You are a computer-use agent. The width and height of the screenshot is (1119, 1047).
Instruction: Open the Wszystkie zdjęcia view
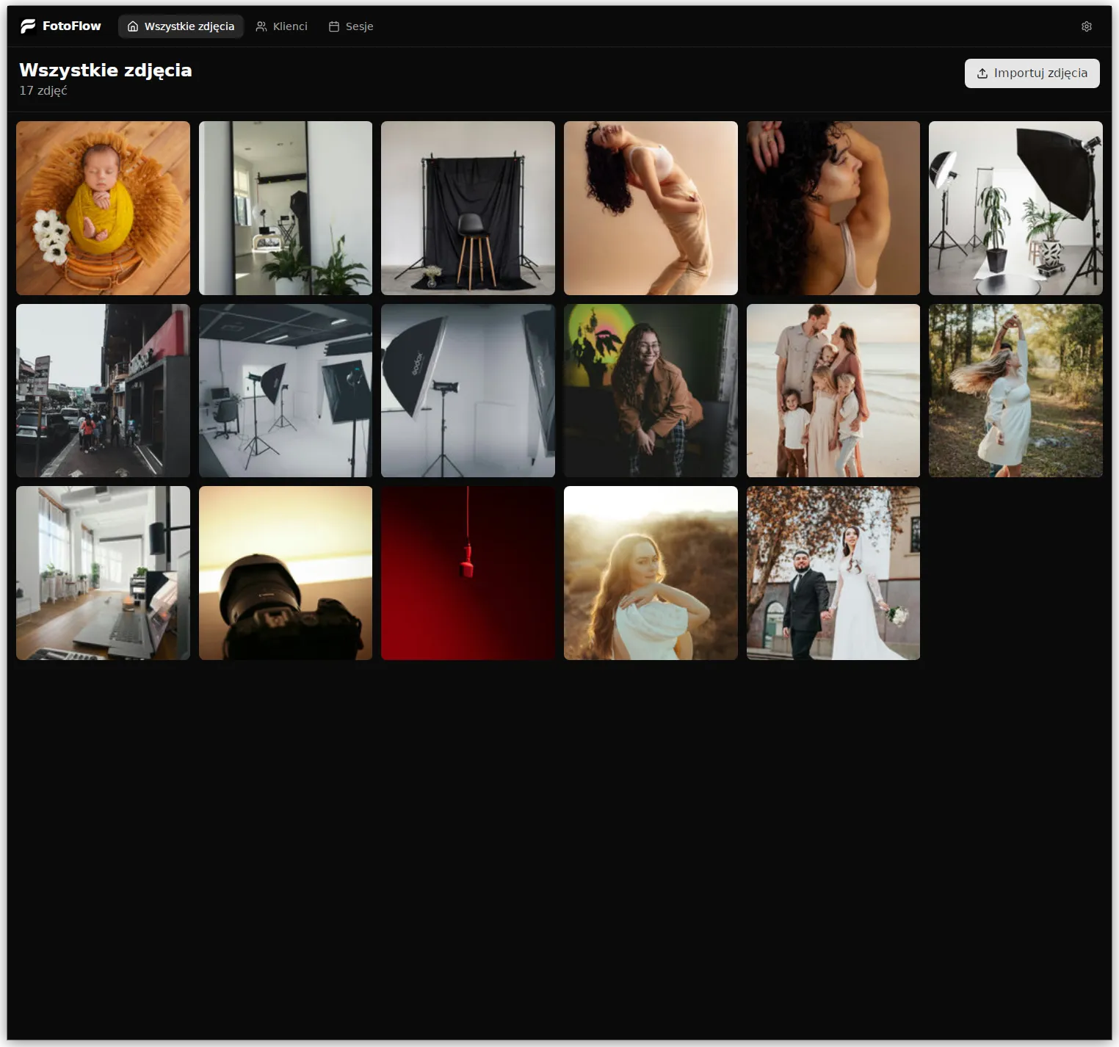coord(181,26)
